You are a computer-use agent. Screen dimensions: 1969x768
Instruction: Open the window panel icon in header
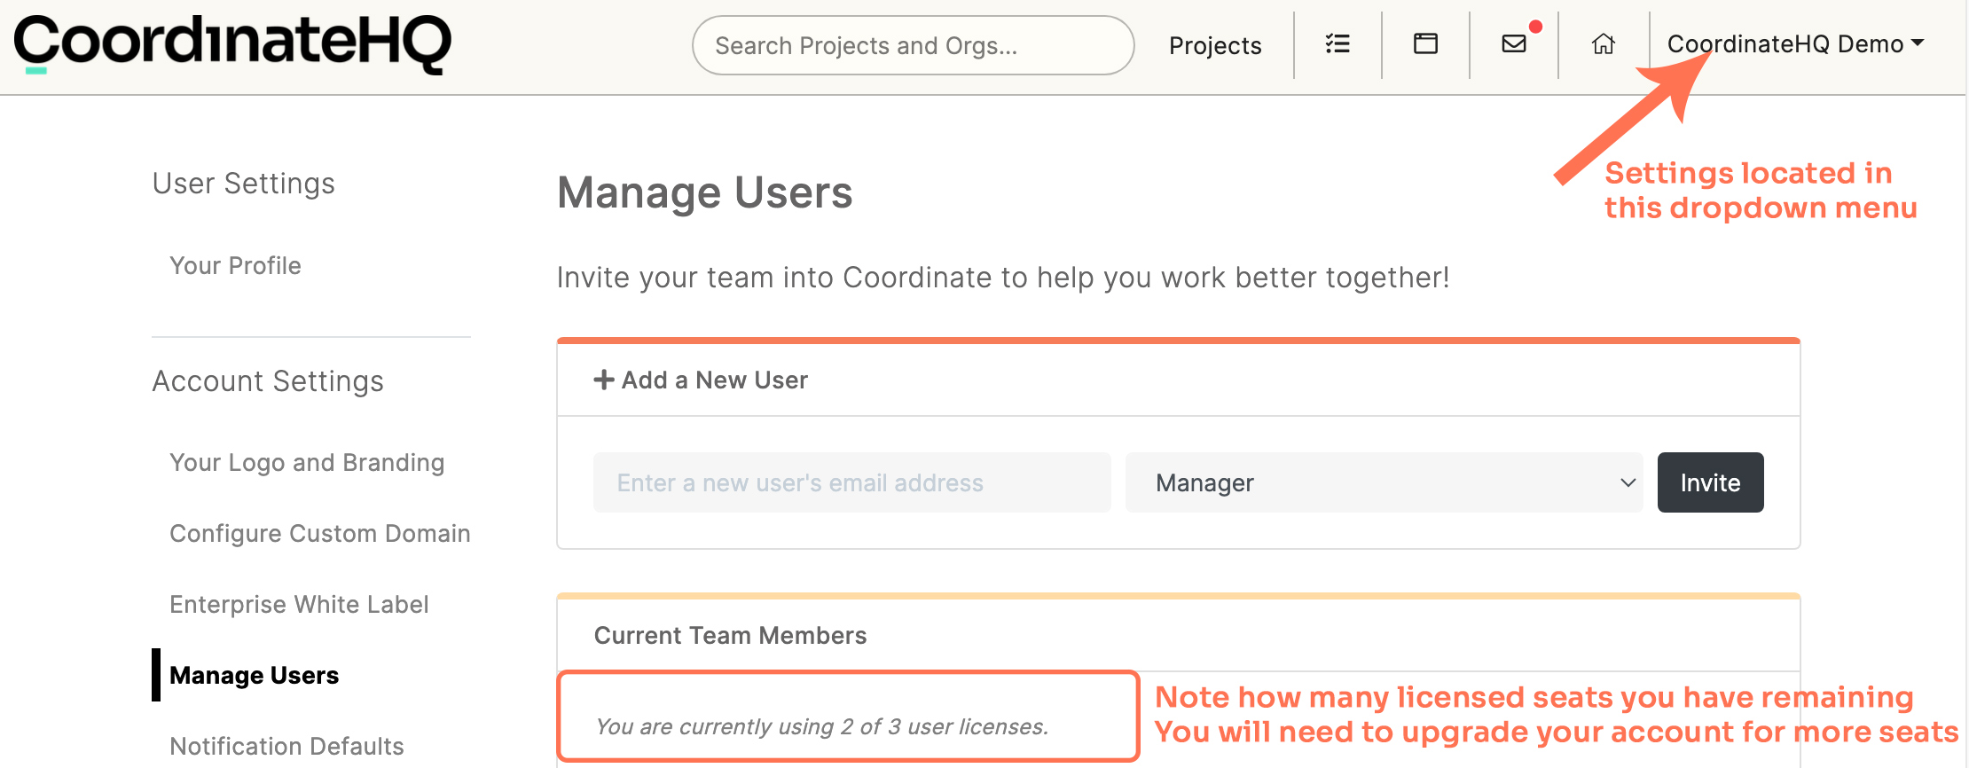1425,43
